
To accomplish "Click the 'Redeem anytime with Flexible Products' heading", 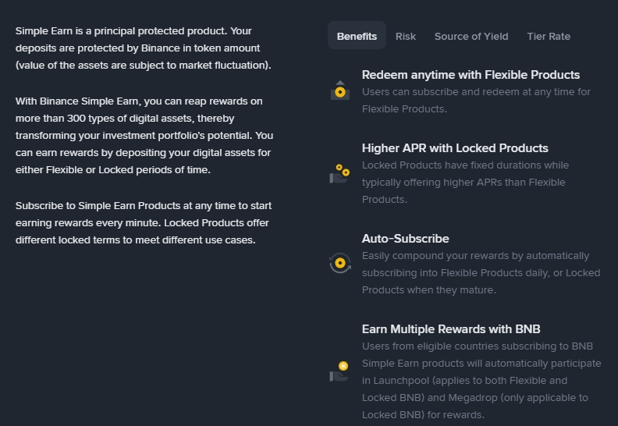I will (x=471, y=75).
